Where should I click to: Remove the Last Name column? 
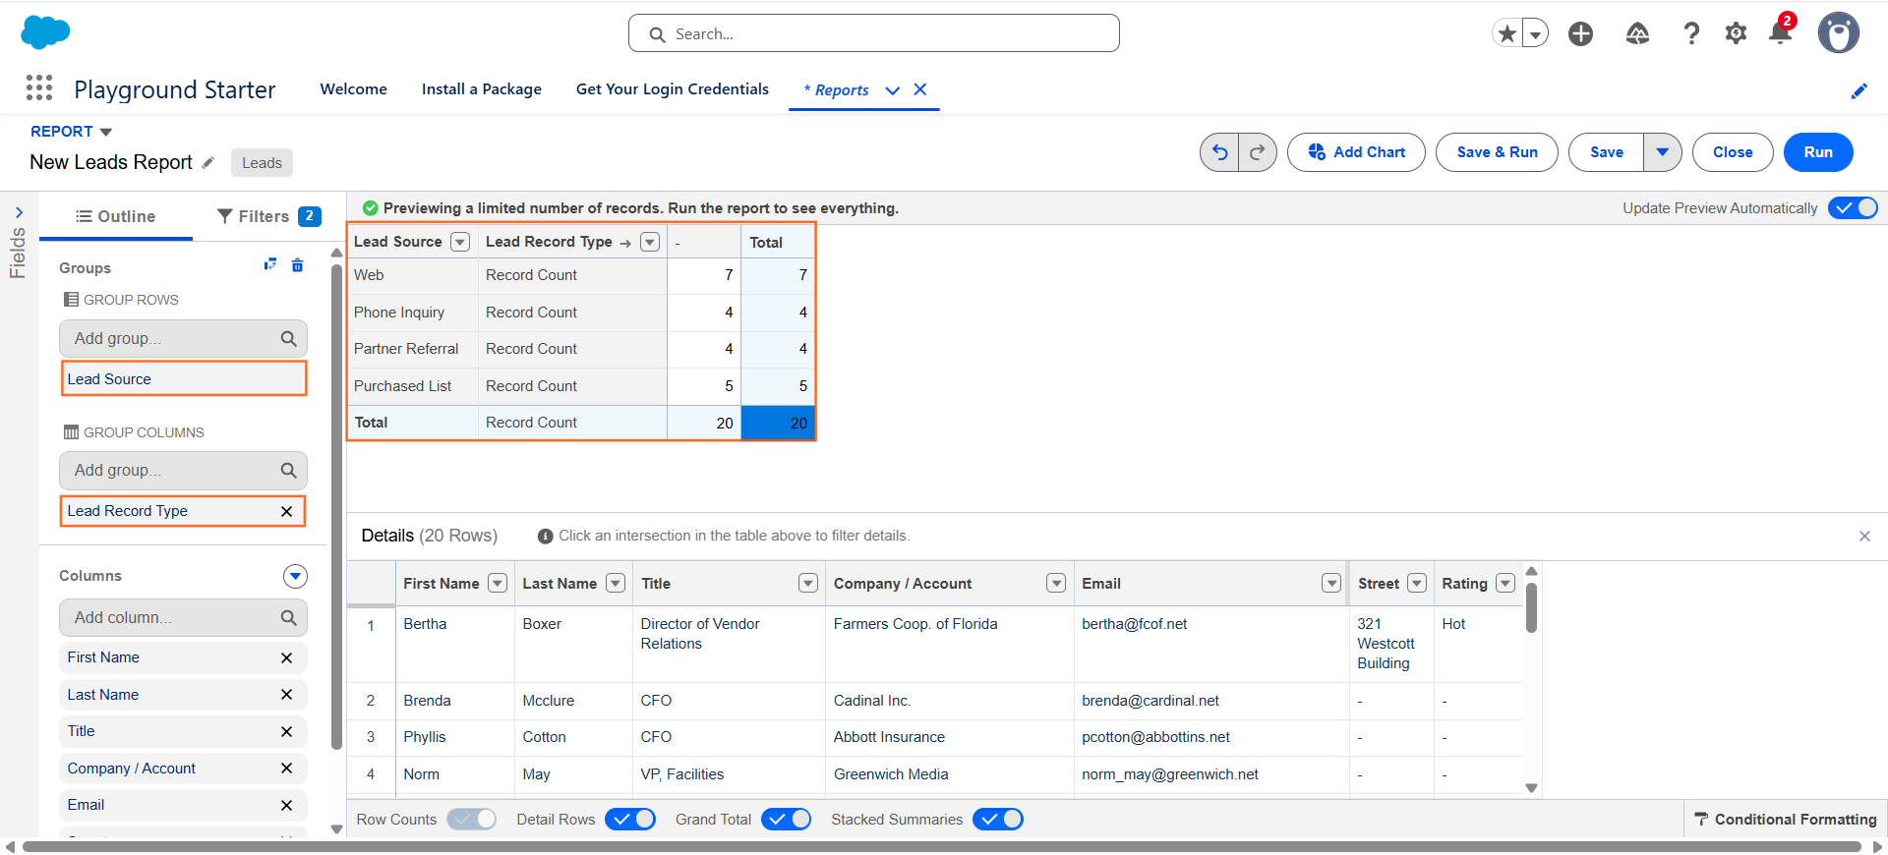pos(286,695)
